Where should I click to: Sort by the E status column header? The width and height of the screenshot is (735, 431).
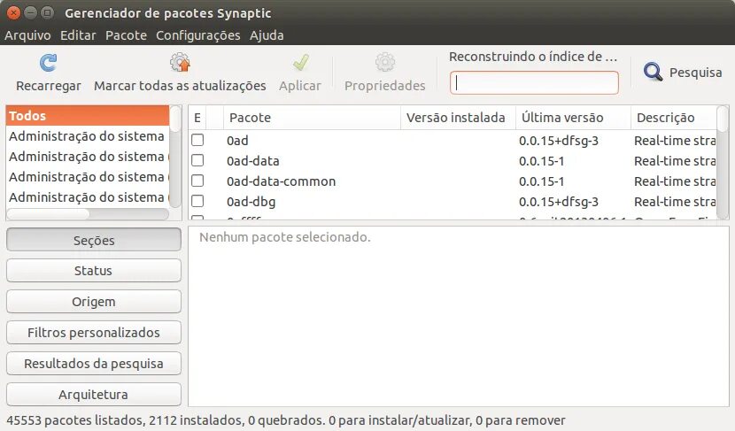(x=197, y=117)
